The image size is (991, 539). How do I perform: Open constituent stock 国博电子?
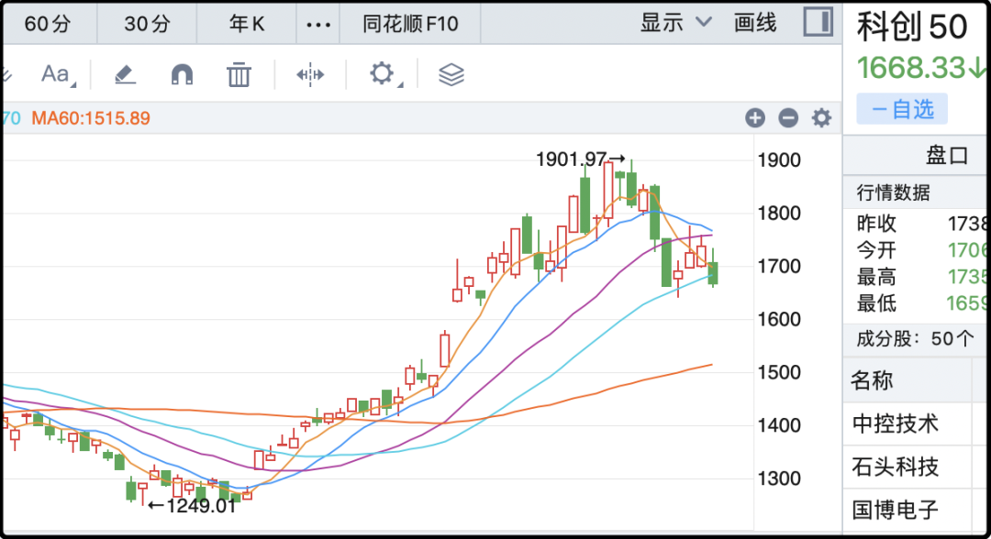point(895,510)
